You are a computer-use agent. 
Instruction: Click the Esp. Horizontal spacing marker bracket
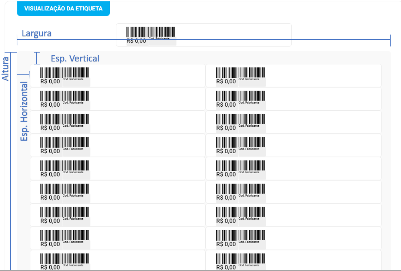(23, 74)
